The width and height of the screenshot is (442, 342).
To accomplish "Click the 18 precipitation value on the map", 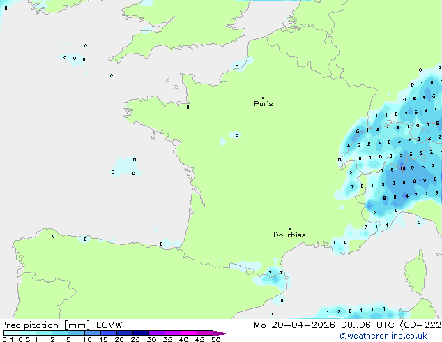I will click(402, 168).
